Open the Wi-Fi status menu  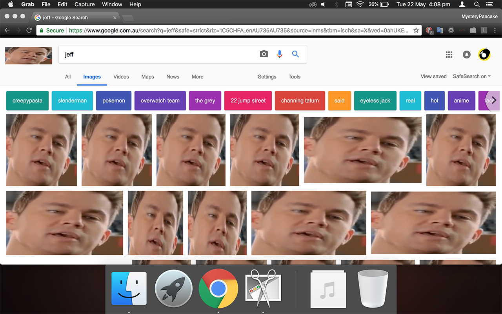coord(360,4)
